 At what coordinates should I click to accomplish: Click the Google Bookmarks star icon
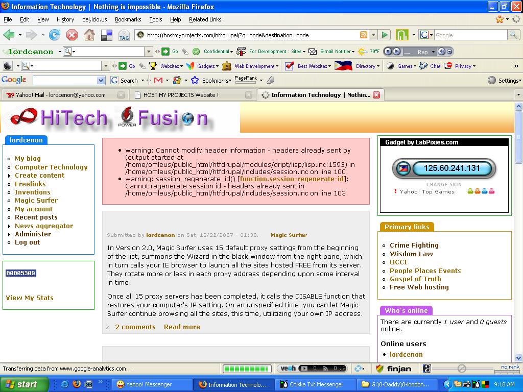[x=195, y=80]
